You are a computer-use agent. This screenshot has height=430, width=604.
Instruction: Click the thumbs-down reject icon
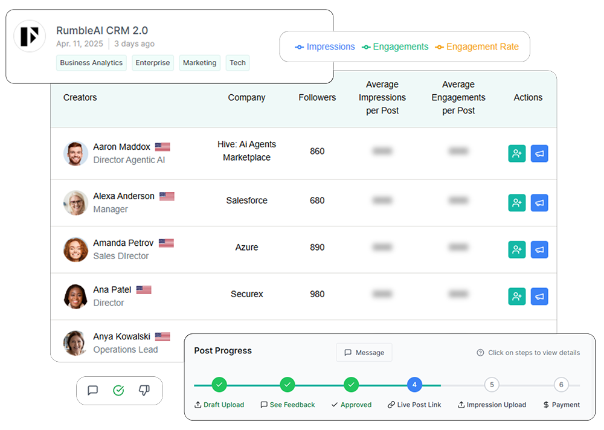144,391
